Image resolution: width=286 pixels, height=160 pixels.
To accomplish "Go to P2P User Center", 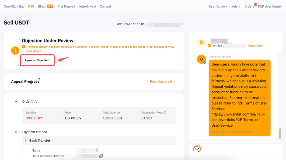I will (270, 6).
